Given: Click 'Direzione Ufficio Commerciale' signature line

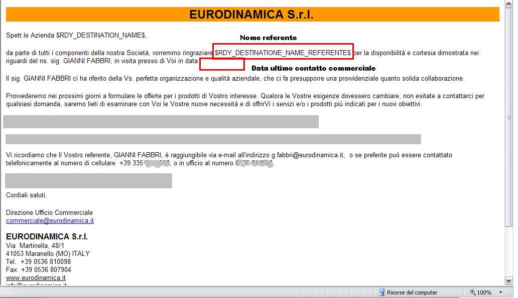Looking at the screenshot, I should pos(49,213).
